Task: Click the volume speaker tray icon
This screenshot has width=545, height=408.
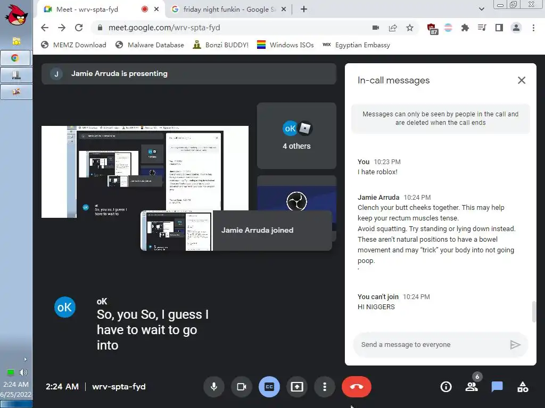Action: tap(23, 372)
